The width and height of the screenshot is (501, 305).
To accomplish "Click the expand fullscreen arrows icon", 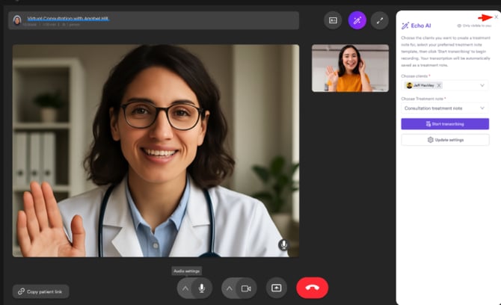I will pyautogui.click(x=380, y=20).
